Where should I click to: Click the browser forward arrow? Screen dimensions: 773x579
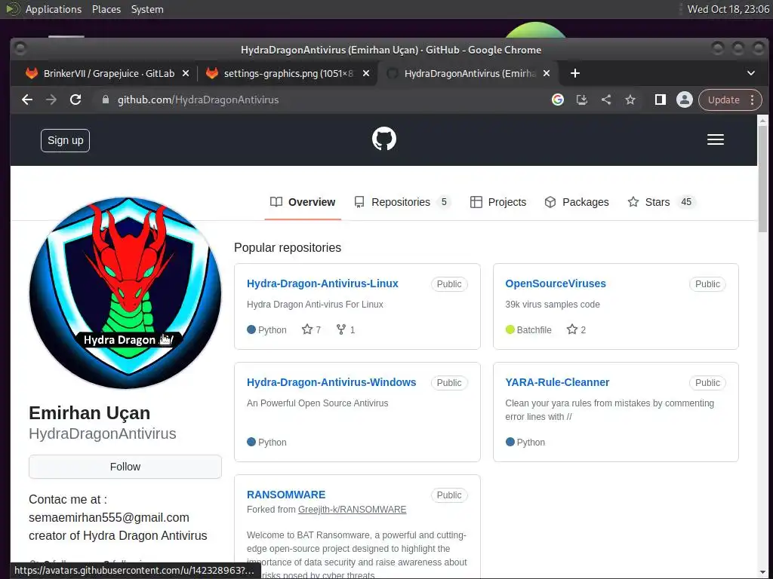pyautogui.click(x=51, y=100)
